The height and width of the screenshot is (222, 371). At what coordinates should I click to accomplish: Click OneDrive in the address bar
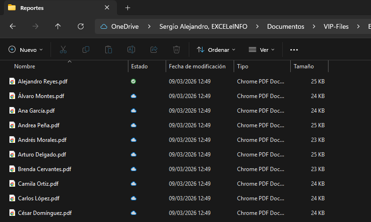[x=125, y=26]
